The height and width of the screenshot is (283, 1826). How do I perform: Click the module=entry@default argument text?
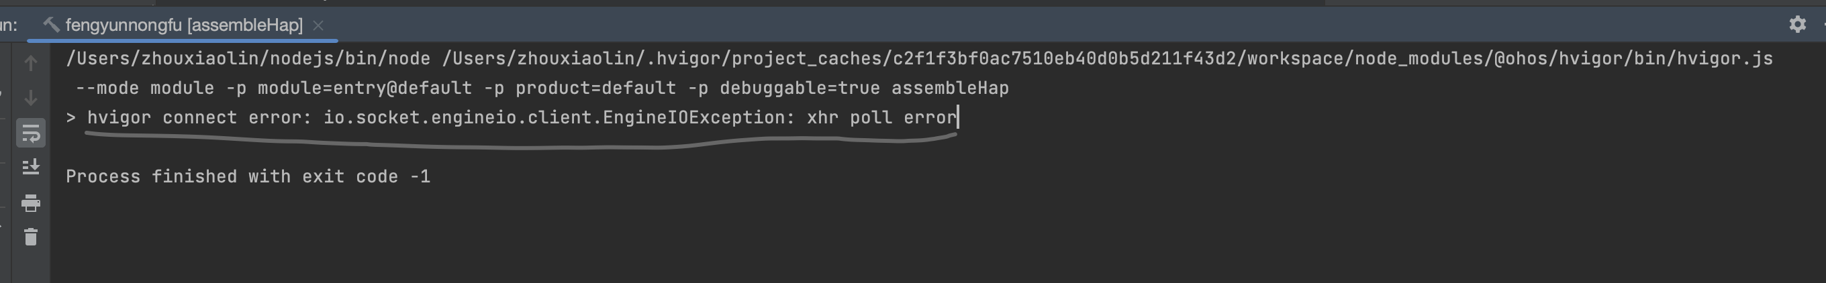click(x=365, y=89)
